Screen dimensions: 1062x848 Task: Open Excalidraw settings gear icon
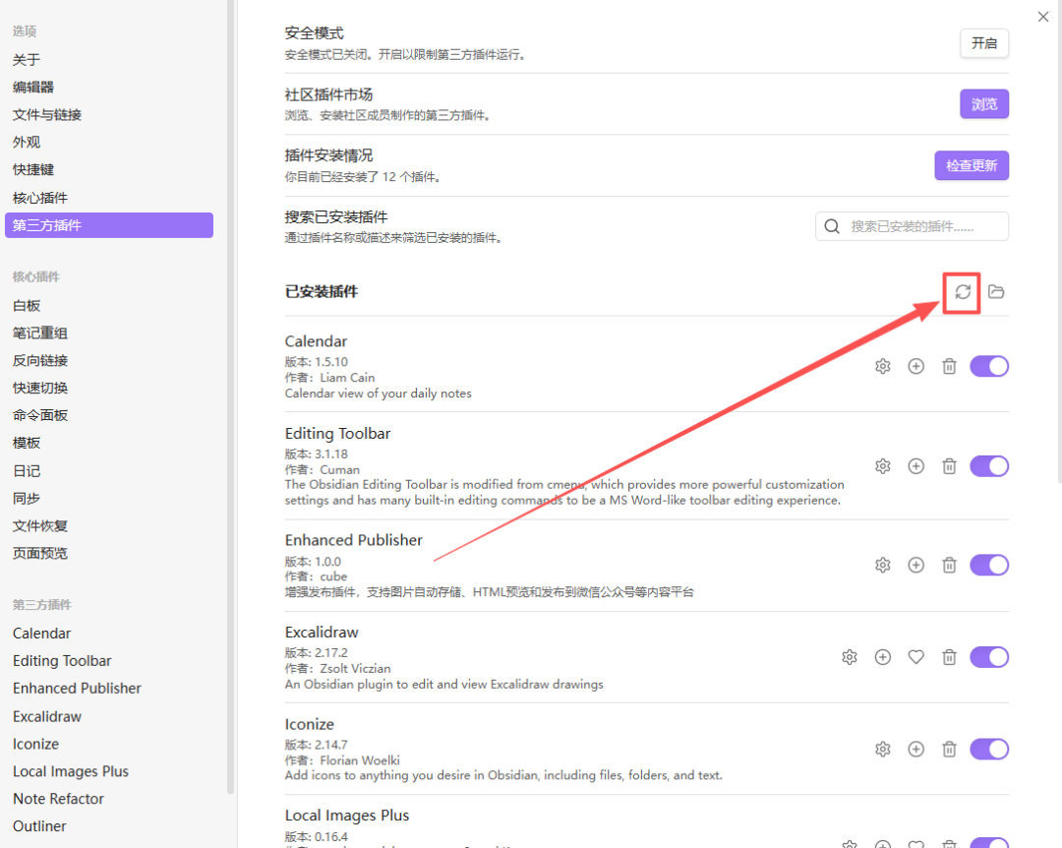pos(850,657)
